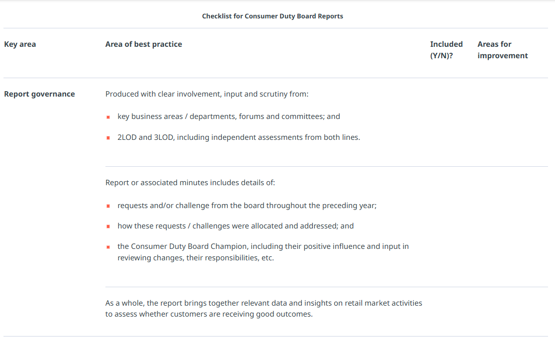
Task: Click 'reviewing changes, their responsibilities, etc.' line
Action: (x=195, y=258)
